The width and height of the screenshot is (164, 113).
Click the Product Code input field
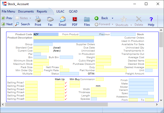pyautogui.click(x=46, y=34)
